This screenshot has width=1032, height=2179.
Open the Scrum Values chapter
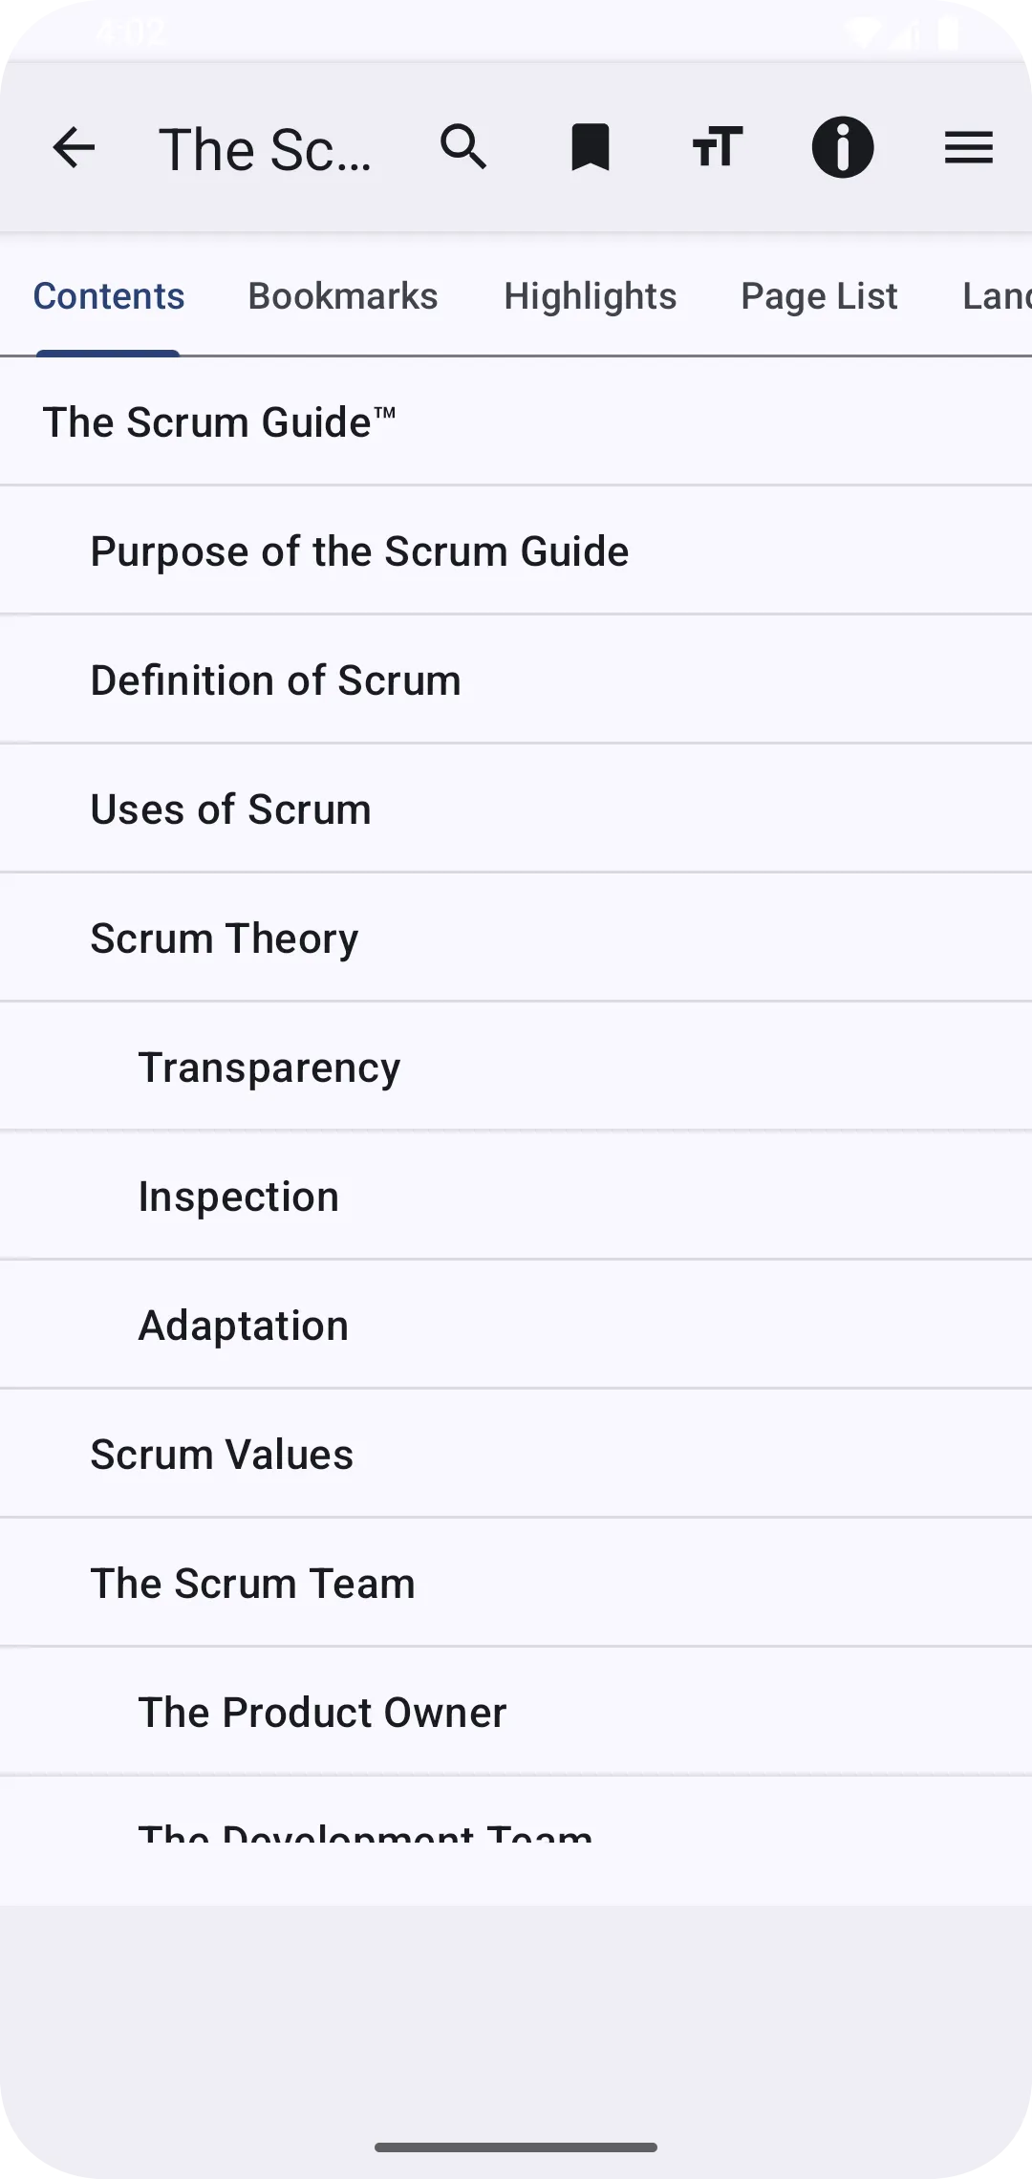516,1454
